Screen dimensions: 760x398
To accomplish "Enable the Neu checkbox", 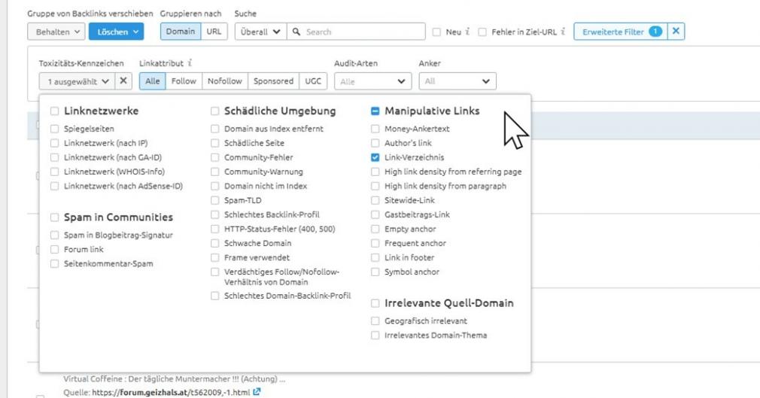I will pyautogui.click(x=436, y=32).
